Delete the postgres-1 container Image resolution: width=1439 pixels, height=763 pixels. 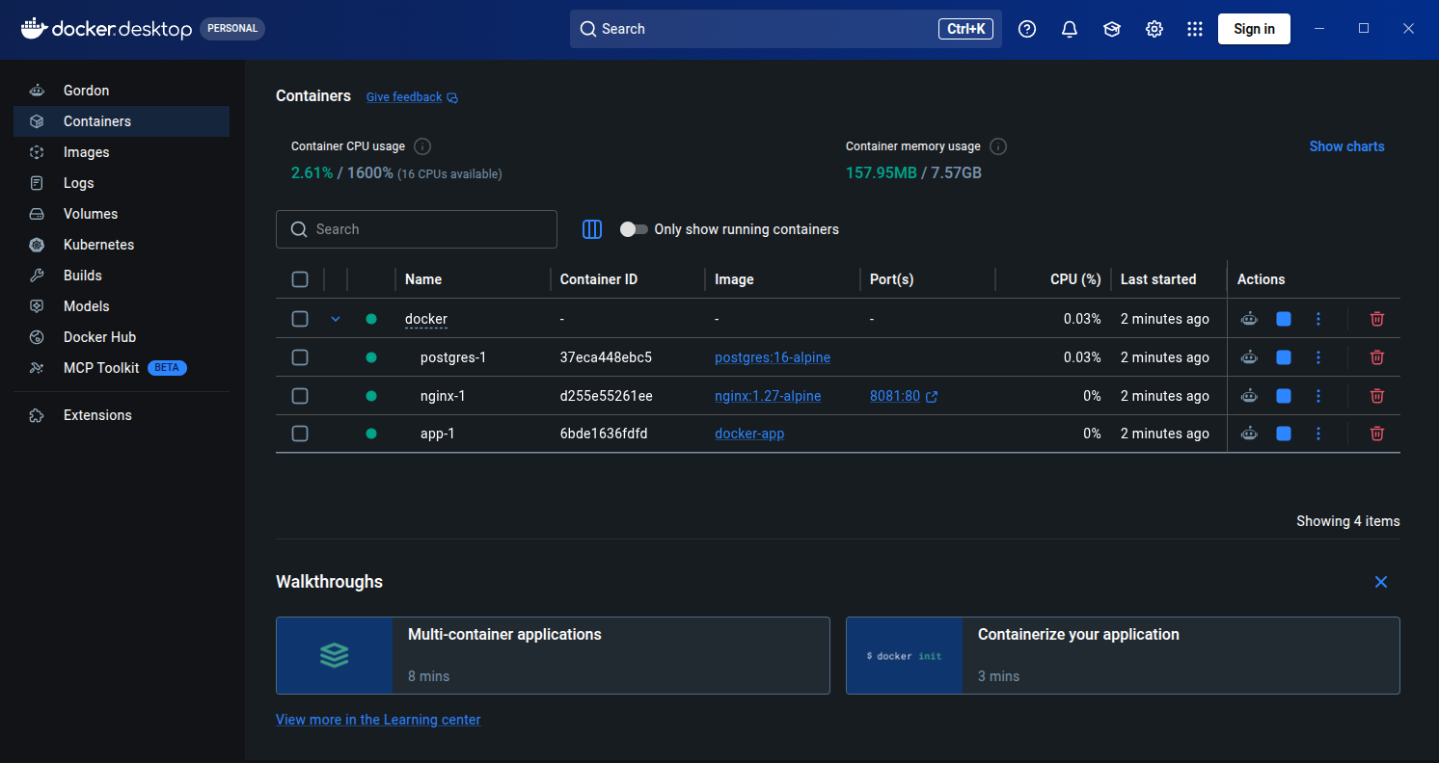pyautogui.click(x=1377, y=357)
